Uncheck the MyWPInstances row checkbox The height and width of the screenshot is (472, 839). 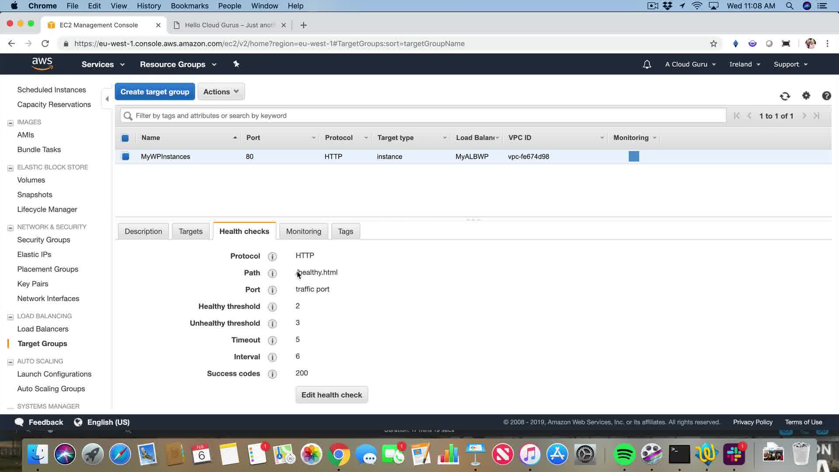(x=125, y=156)
